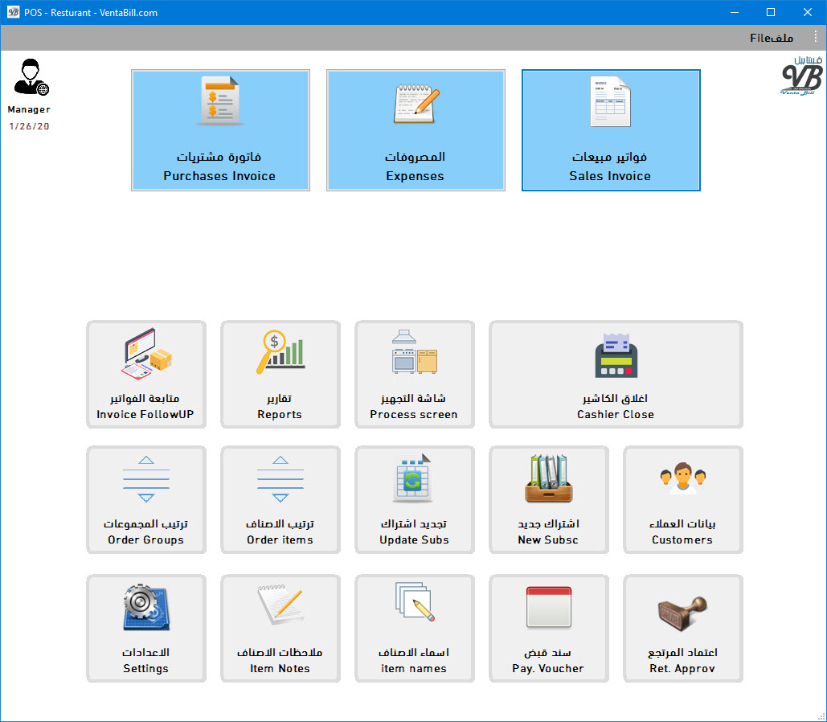Open Update Subs refresh icon

click(x=412, y=478)
